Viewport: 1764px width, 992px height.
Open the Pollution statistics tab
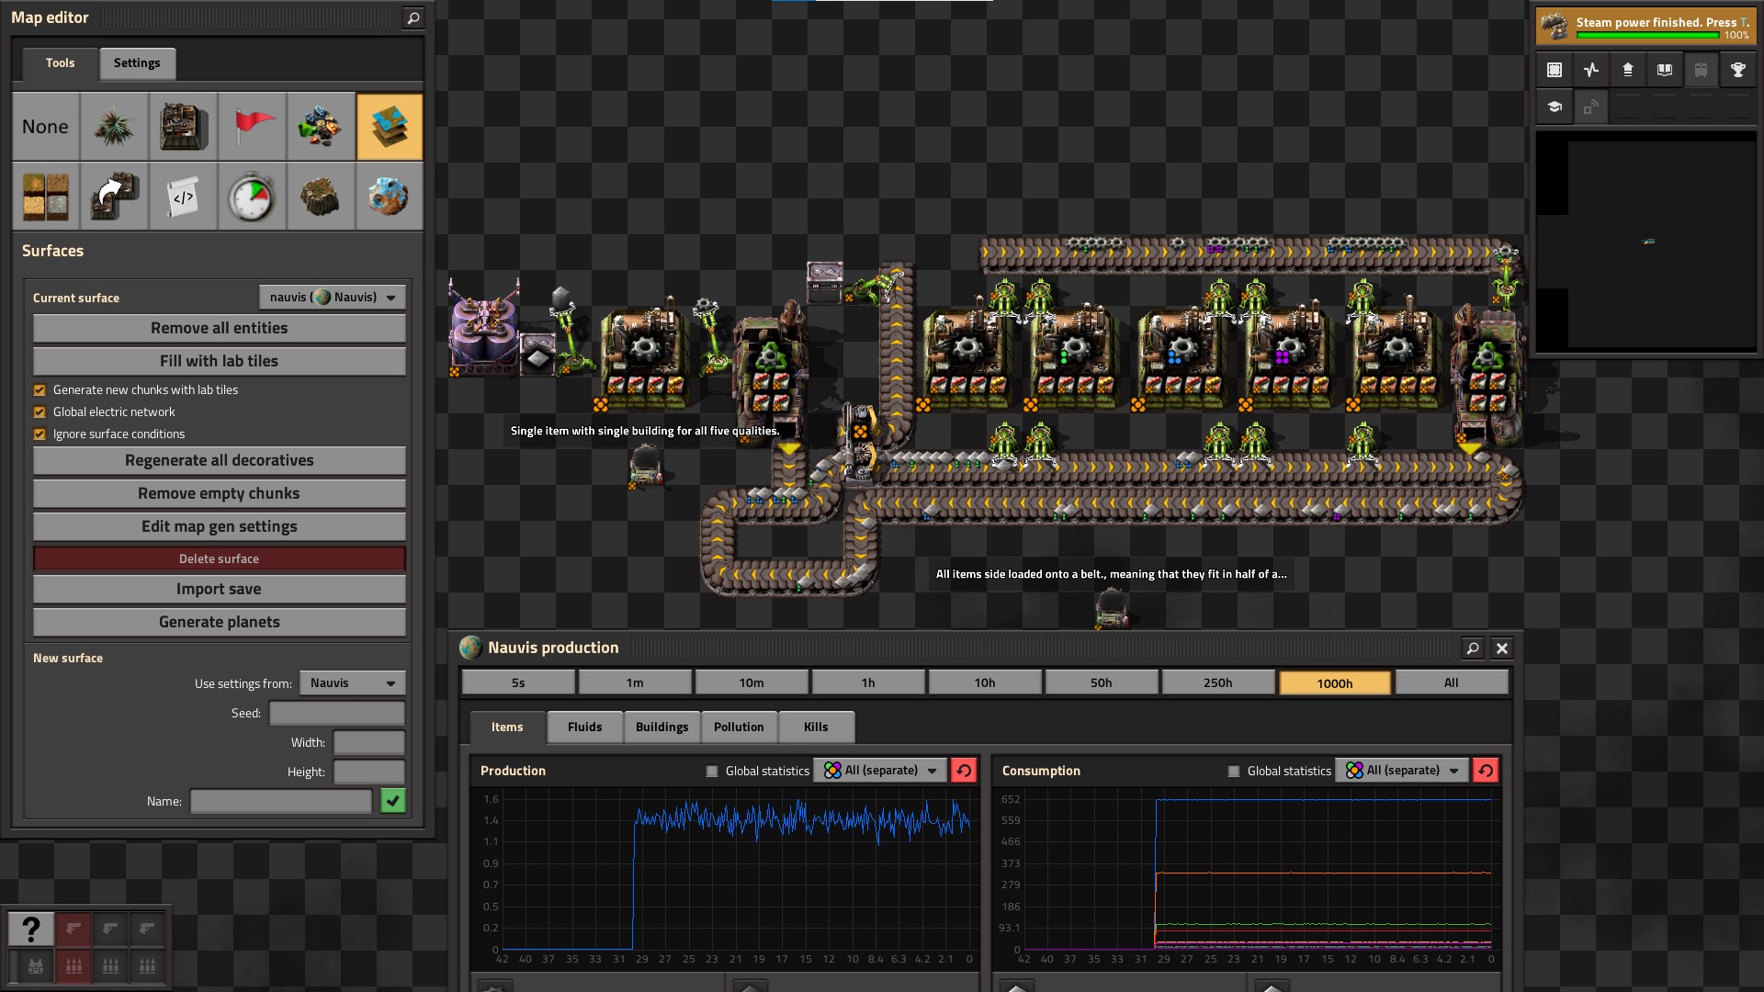coord(739,727)
